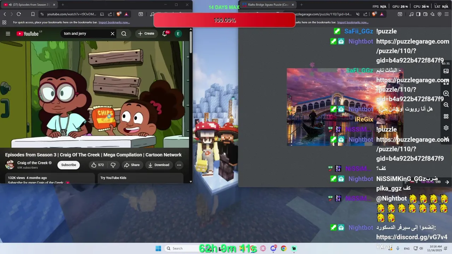Open YouTube notifications bell
Viewport: 452px width, 254px height.
coord(165,34)
